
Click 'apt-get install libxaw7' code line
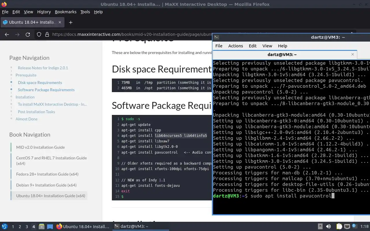click(x=145, y=141)
